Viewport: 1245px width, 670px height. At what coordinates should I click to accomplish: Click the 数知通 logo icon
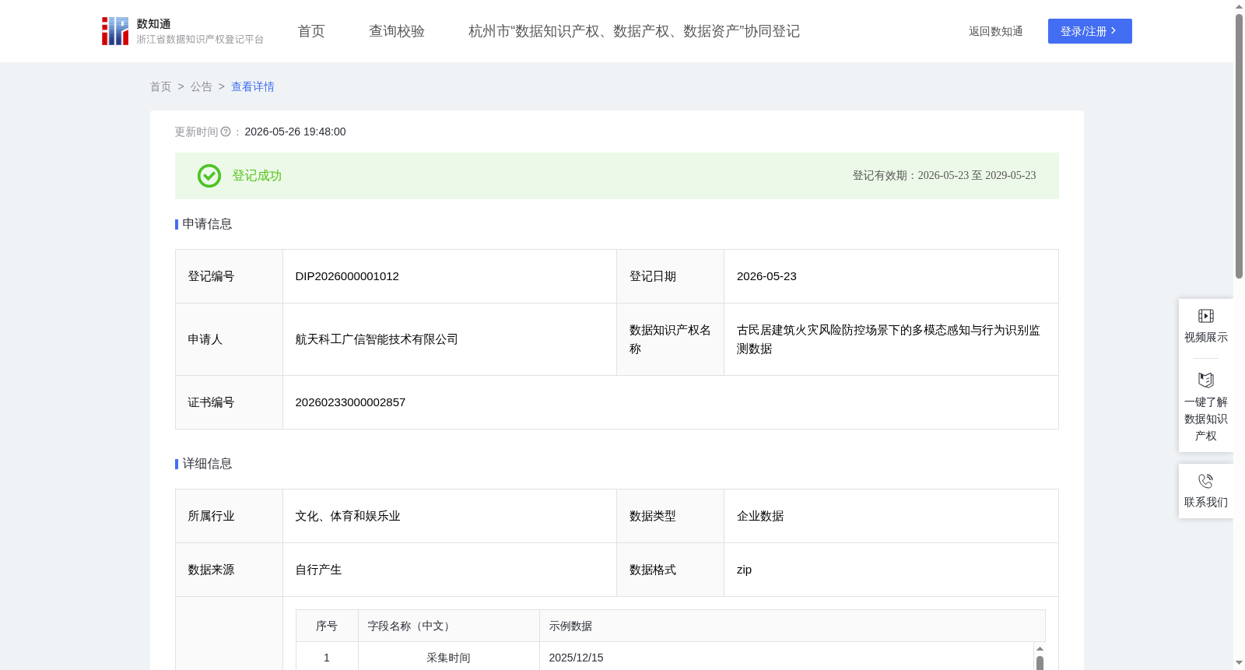tap(115, 31)
